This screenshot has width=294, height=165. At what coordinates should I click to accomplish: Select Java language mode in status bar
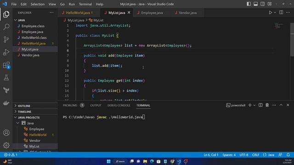click(269, 155)
